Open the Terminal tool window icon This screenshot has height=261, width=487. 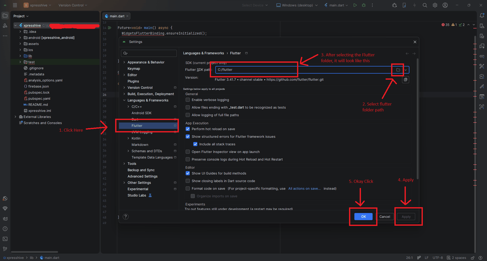(5, 239)
